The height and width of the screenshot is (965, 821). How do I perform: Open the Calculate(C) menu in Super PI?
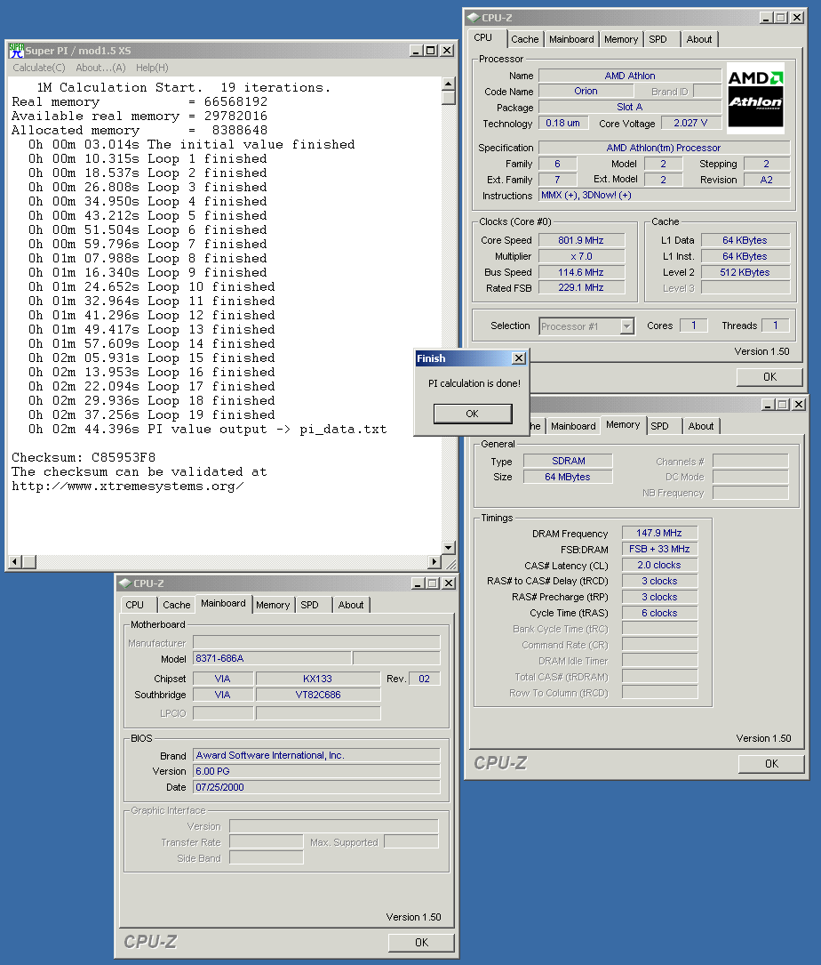pos(39,68)
